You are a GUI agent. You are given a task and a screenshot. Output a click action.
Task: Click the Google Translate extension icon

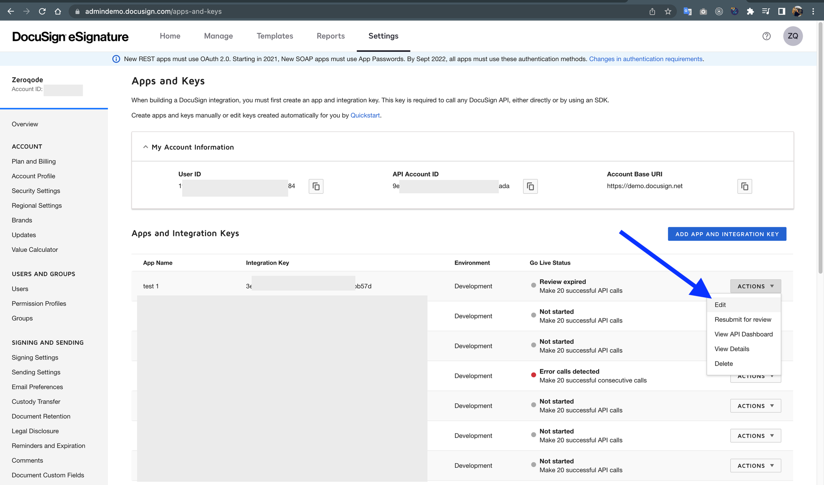pyautogui.click(x=688, y=11)
